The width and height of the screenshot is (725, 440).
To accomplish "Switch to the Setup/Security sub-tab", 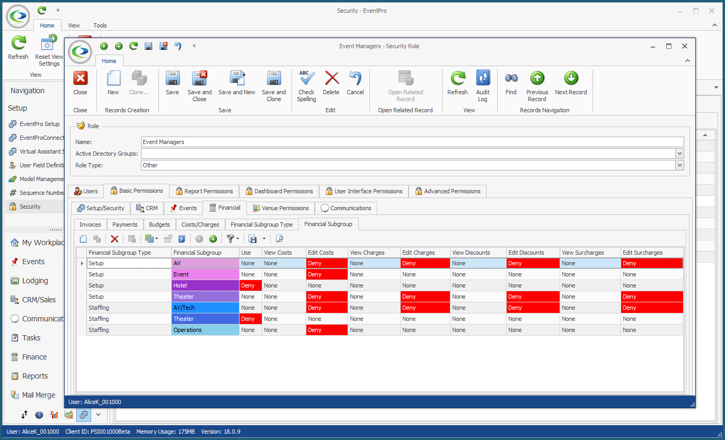I will 101,208.
